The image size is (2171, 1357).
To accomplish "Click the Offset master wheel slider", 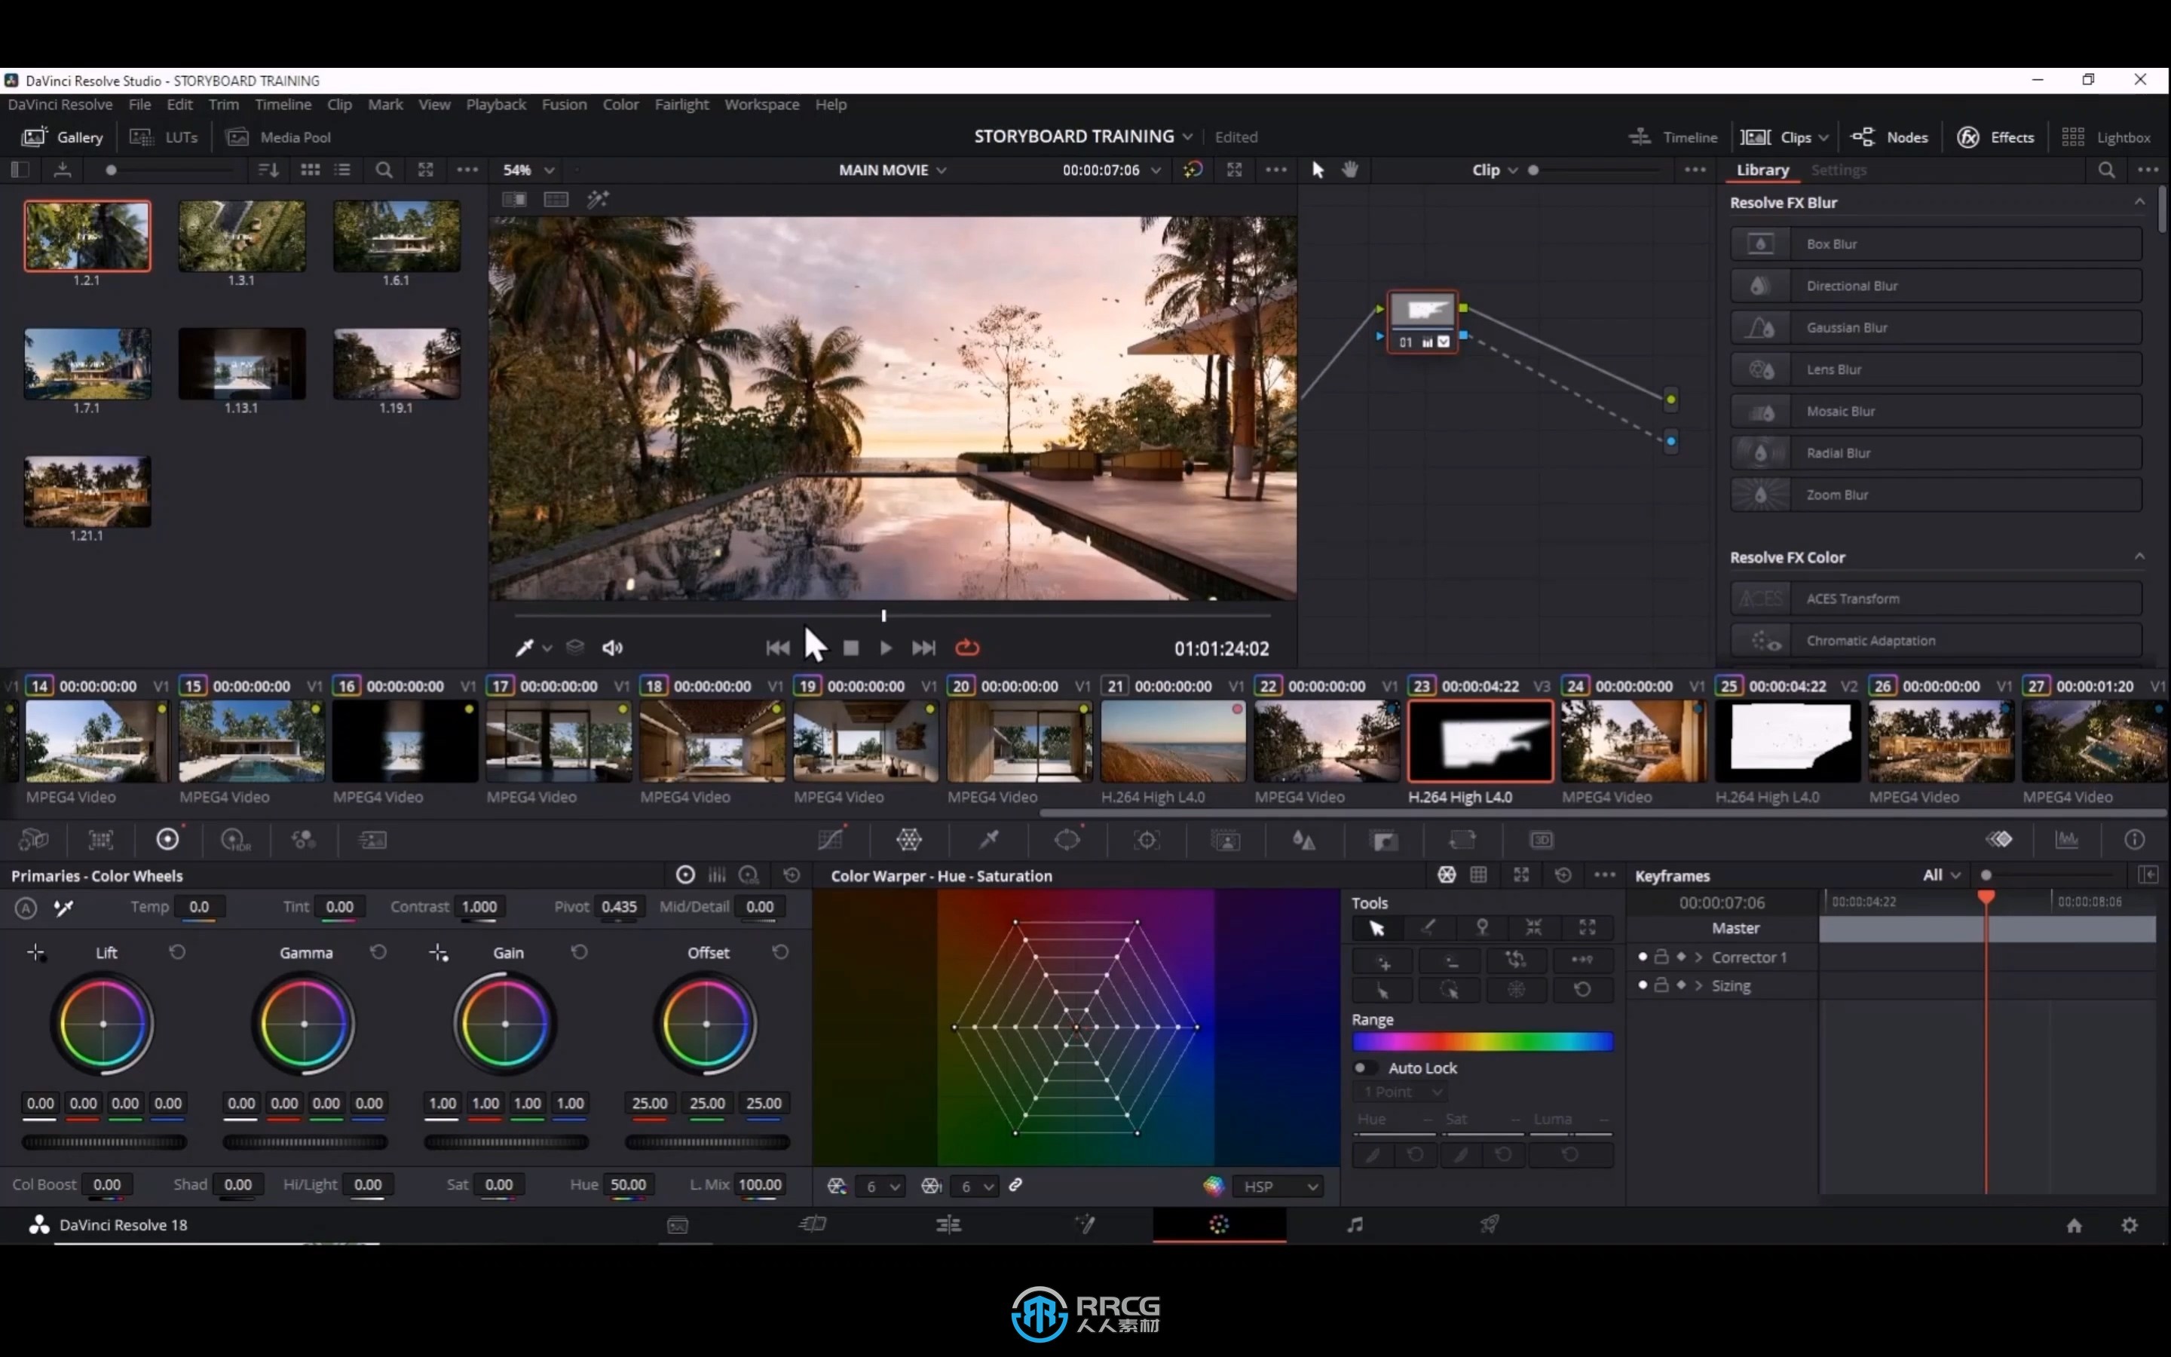I will pos(707,1142).
